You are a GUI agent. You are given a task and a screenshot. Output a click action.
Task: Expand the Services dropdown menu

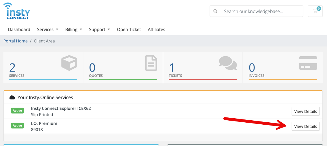pos(47,29)
